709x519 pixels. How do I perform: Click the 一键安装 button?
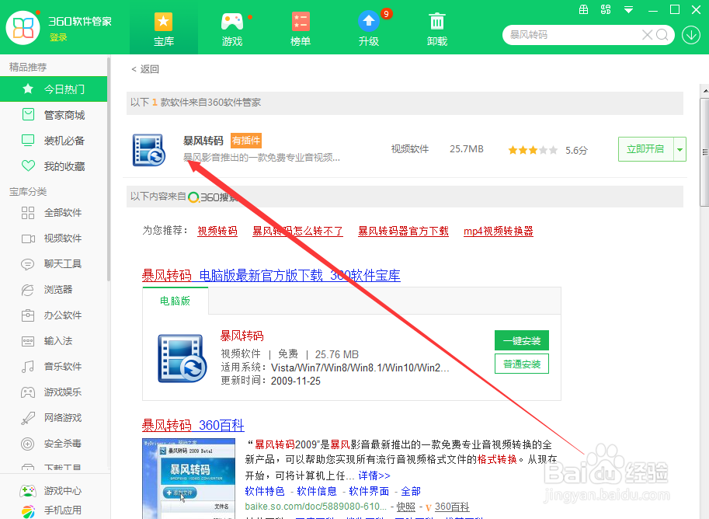(x=522, y=341)
